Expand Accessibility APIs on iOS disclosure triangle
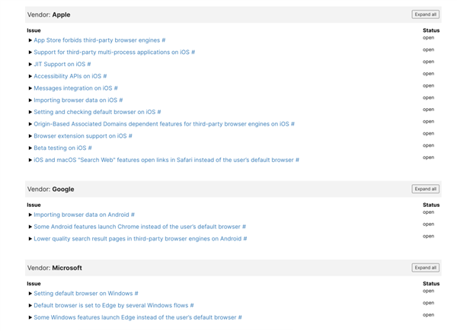 pos(30,76)
